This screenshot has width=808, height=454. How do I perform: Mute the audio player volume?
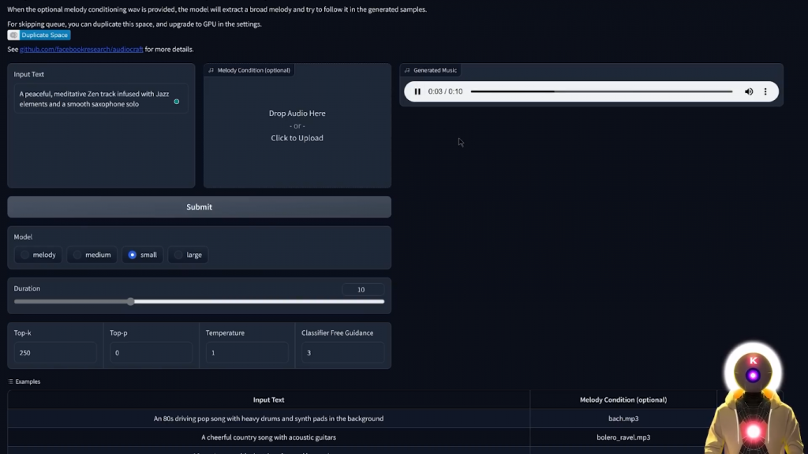[749, 91]
